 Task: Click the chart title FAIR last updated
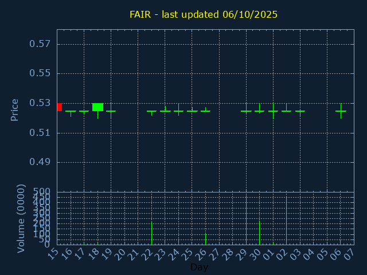tap(204, 14)
